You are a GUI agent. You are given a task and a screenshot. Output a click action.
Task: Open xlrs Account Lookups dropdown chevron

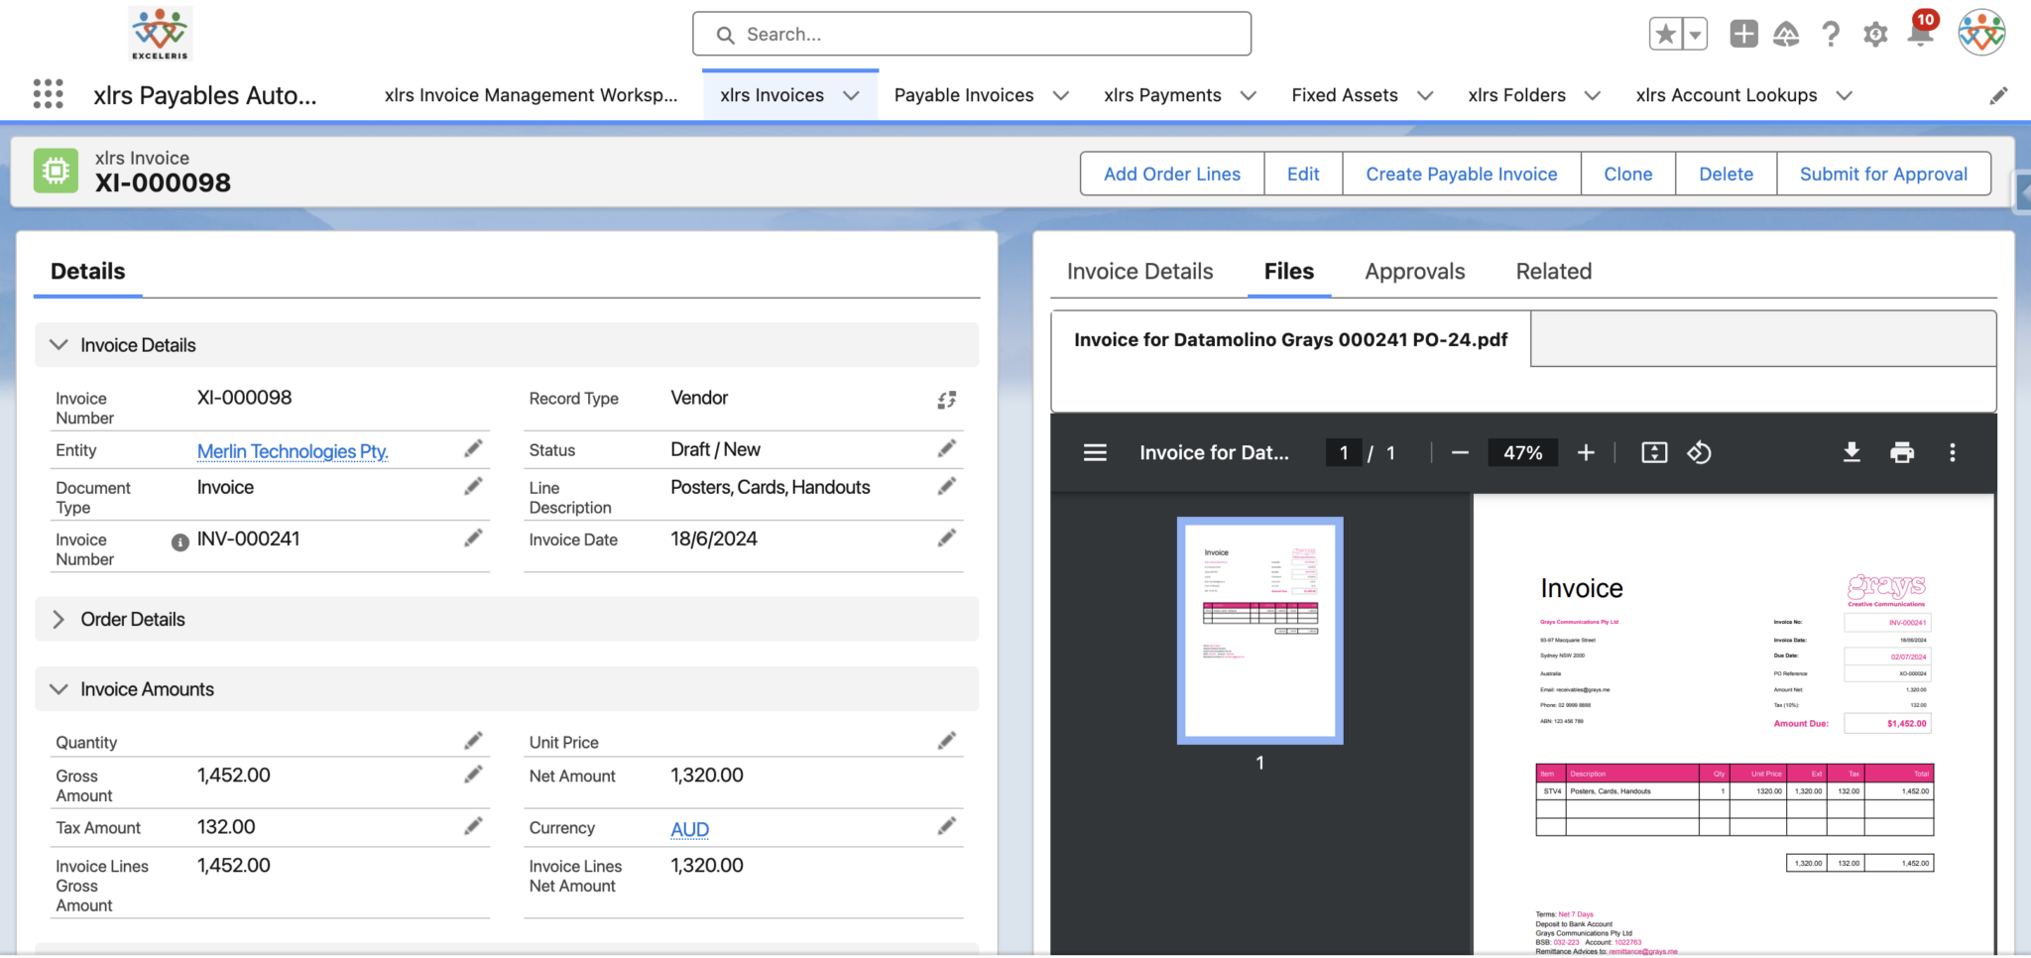point(1845,95)
